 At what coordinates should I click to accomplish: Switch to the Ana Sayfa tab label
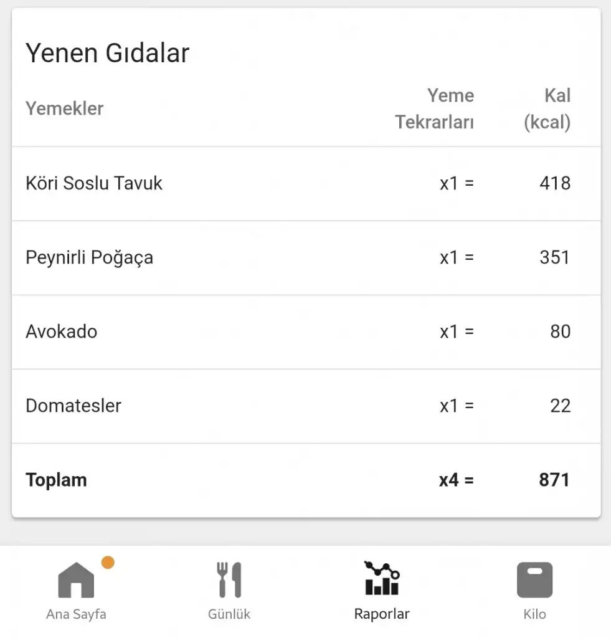[x=76, y=614]
